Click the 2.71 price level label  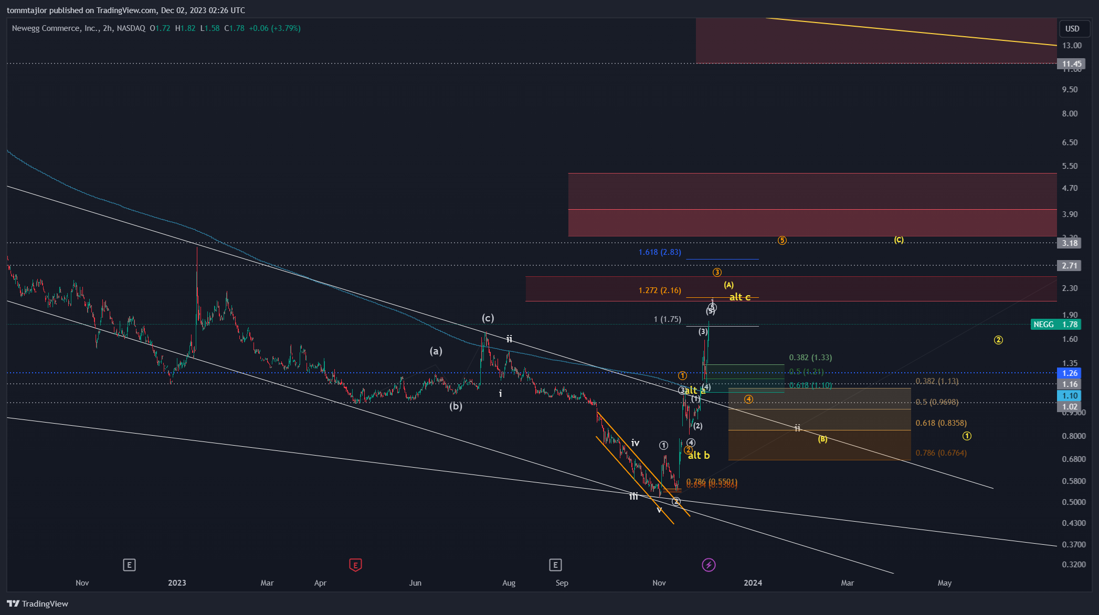(x=1070, y=265)
